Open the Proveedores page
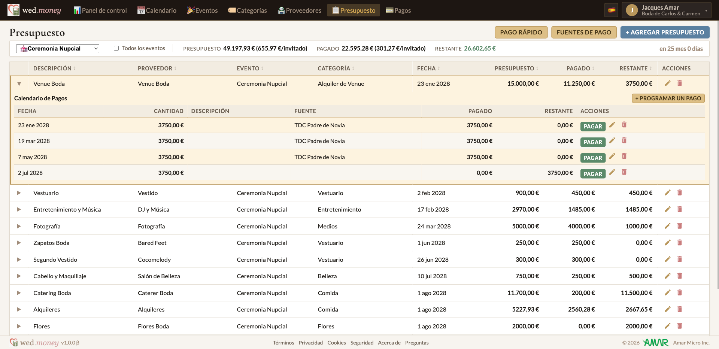Image resolution: width=719 pixels, height=349 pixels. tap(299, 10)
